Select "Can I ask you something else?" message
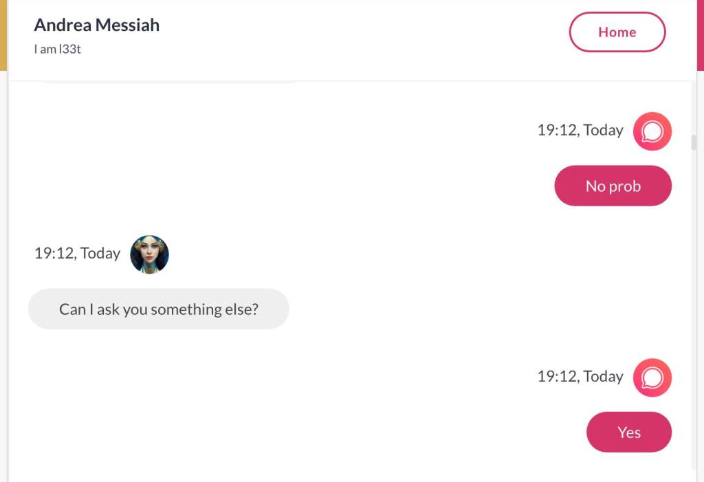 159,309
